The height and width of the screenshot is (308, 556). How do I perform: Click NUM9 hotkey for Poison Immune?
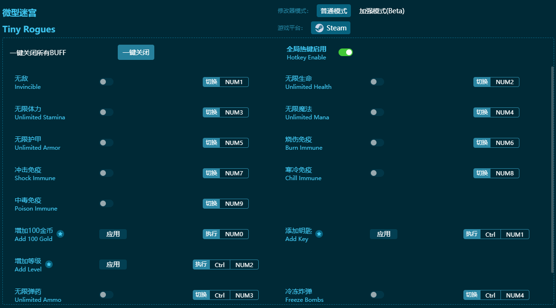pos(234,204)
